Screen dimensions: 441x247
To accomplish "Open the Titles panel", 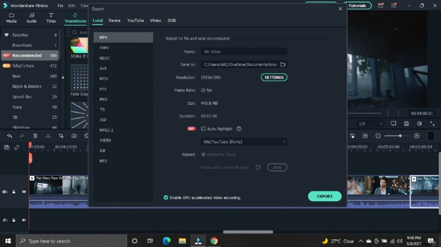I will point(51,18).
